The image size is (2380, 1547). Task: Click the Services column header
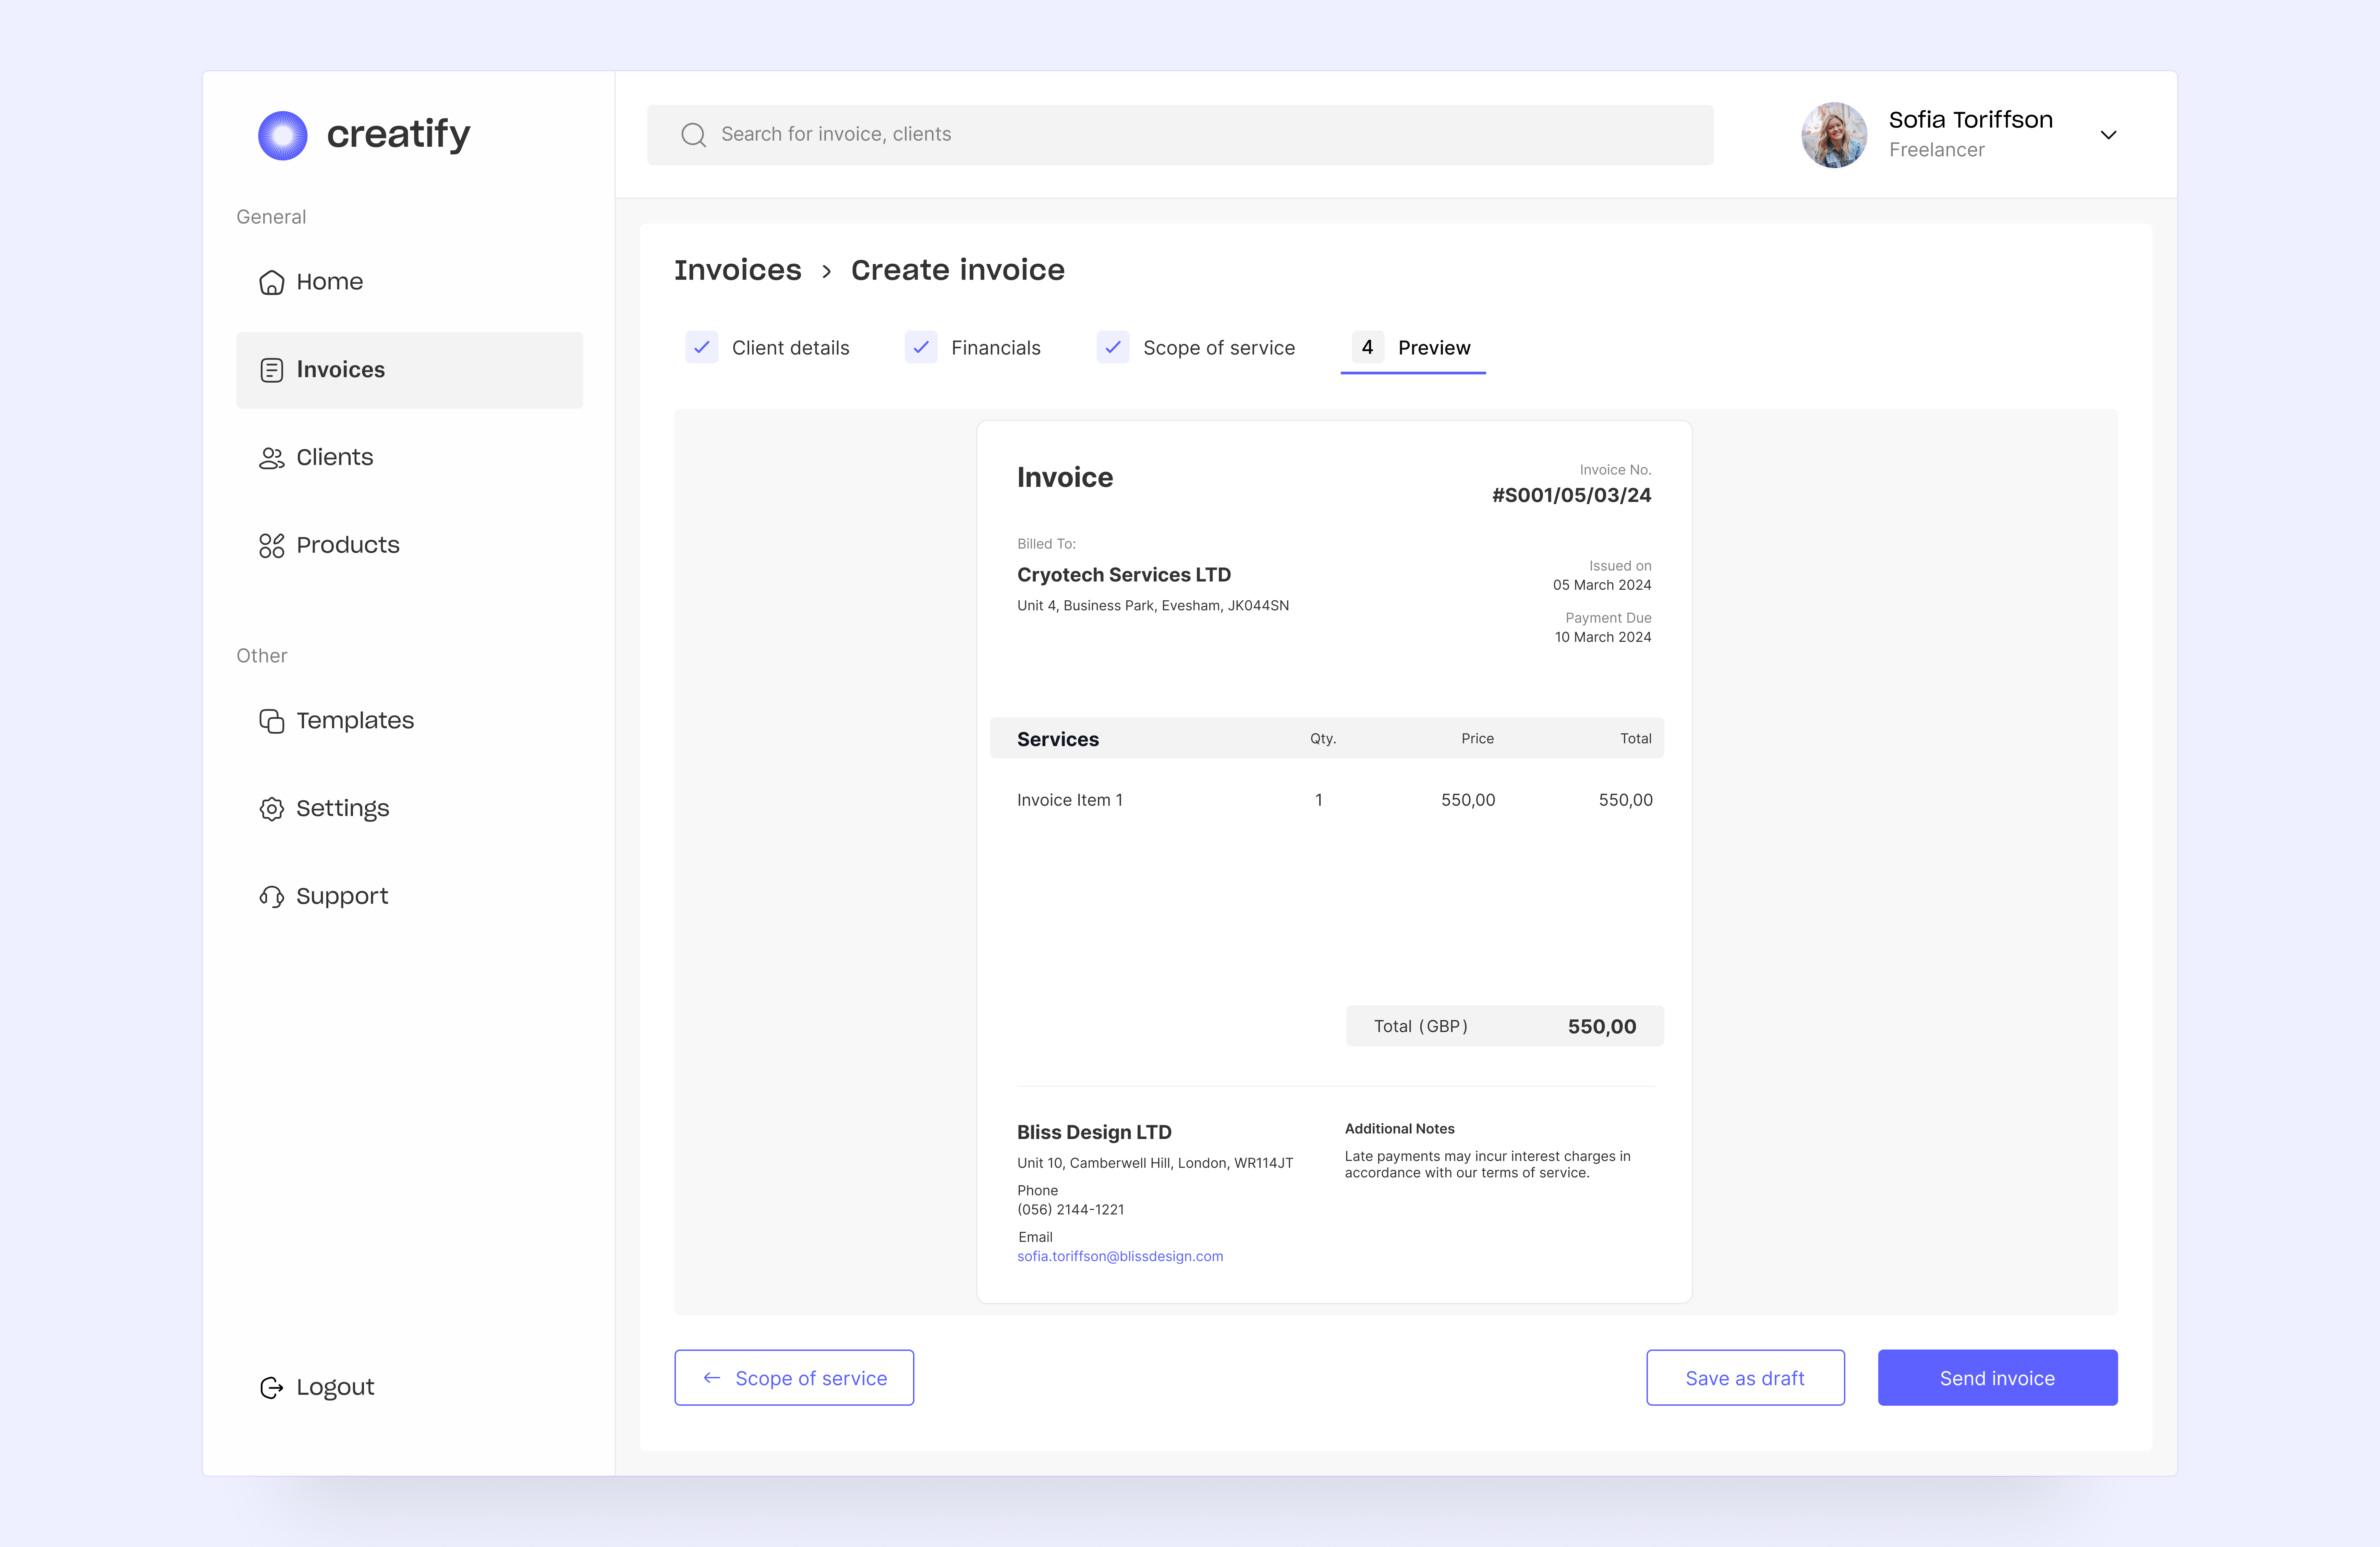pyautogui.click(x=1058, y=740)
